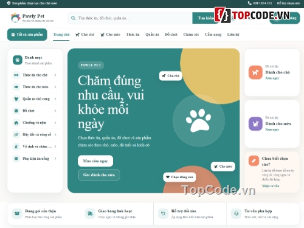Expand Đồ chơi category chevron

click(x=55, y=111)
